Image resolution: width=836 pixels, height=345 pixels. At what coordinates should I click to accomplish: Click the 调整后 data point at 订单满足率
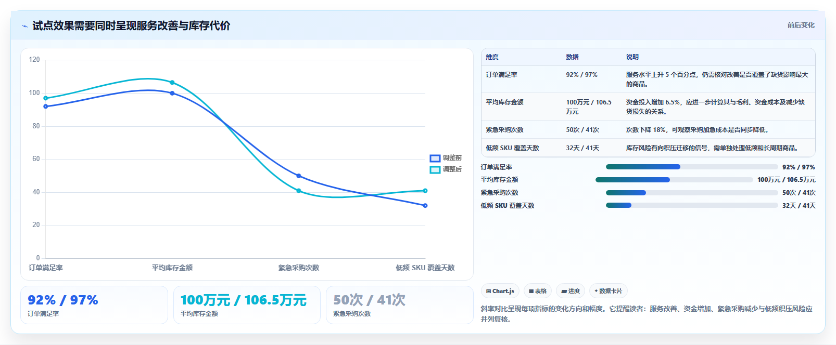tap(46, 98)
